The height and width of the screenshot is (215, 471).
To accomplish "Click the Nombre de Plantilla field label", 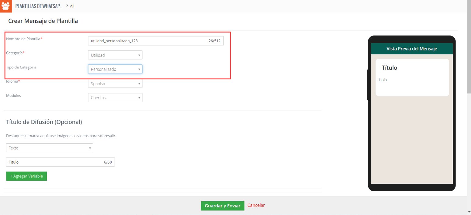I will point(24,39).
